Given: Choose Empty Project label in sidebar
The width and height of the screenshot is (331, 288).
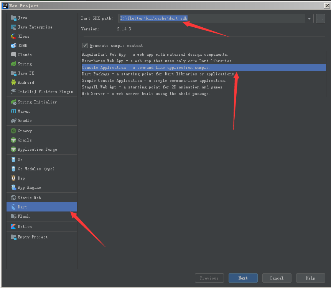Looking at the screenshot, I should [33, 237].
